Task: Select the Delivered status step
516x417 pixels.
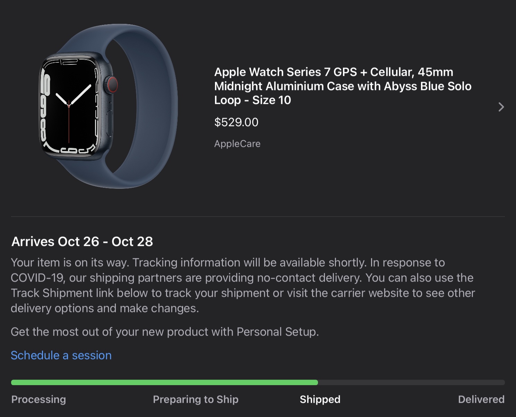Action: (x=481, y=399)
